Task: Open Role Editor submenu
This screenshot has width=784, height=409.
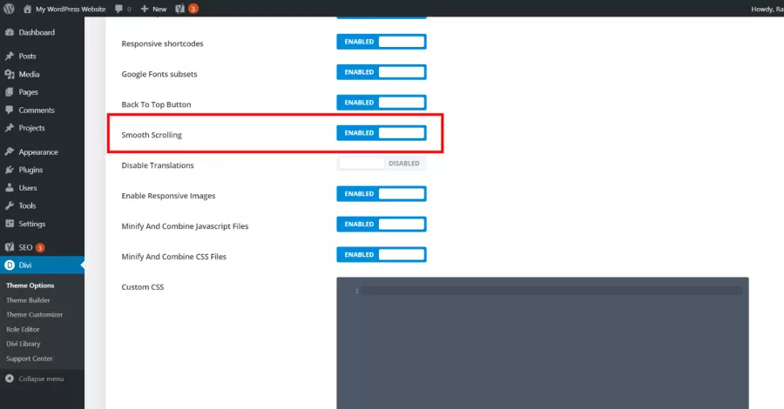Action: pyautogui.click(x=23, y=330)
